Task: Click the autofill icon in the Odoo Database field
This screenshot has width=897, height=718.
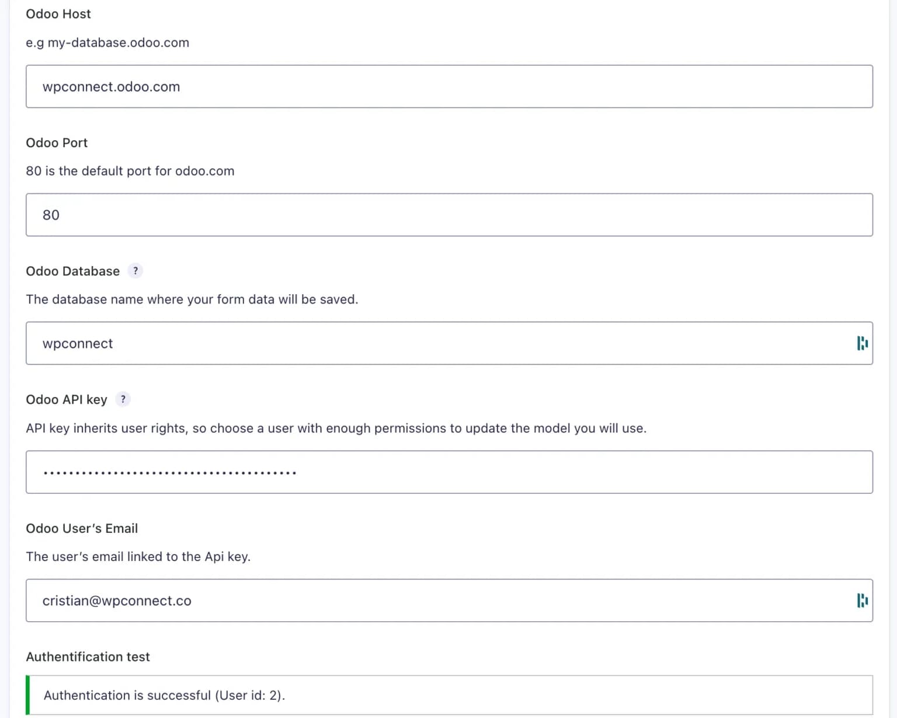Action: 862,343
